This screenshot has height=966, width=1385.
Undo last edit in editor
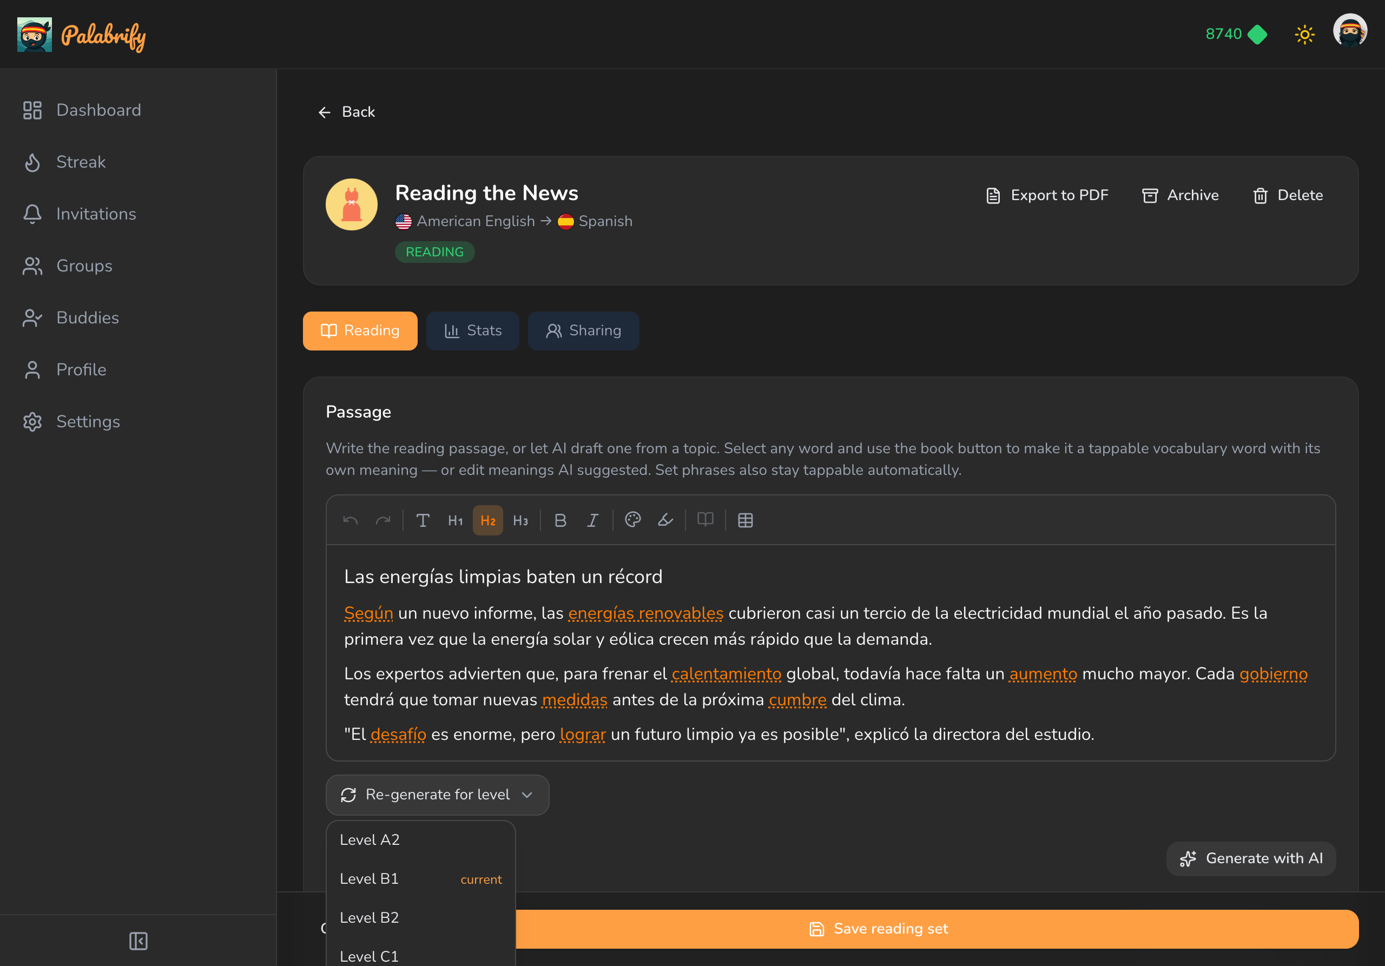click(351, 520)
